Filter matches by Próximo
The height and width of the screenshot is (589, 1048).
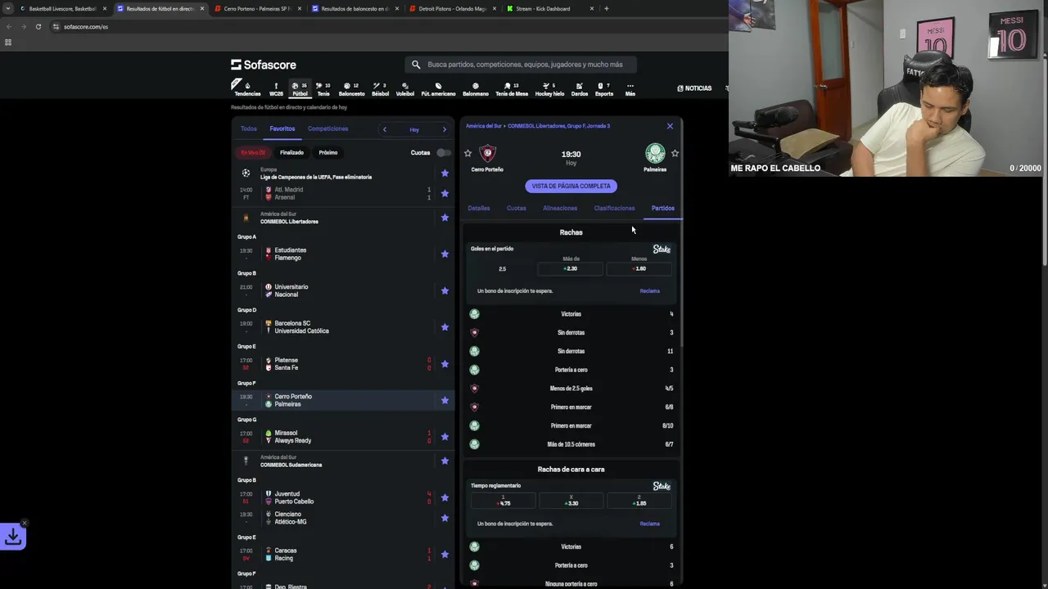coord(328,152)
